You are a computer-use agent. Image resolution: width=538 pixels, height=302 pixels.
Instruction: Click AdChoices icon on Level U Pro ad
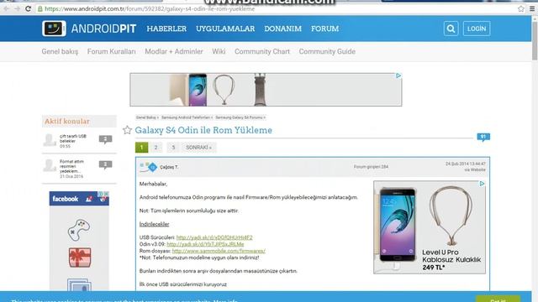click(482, 184)
